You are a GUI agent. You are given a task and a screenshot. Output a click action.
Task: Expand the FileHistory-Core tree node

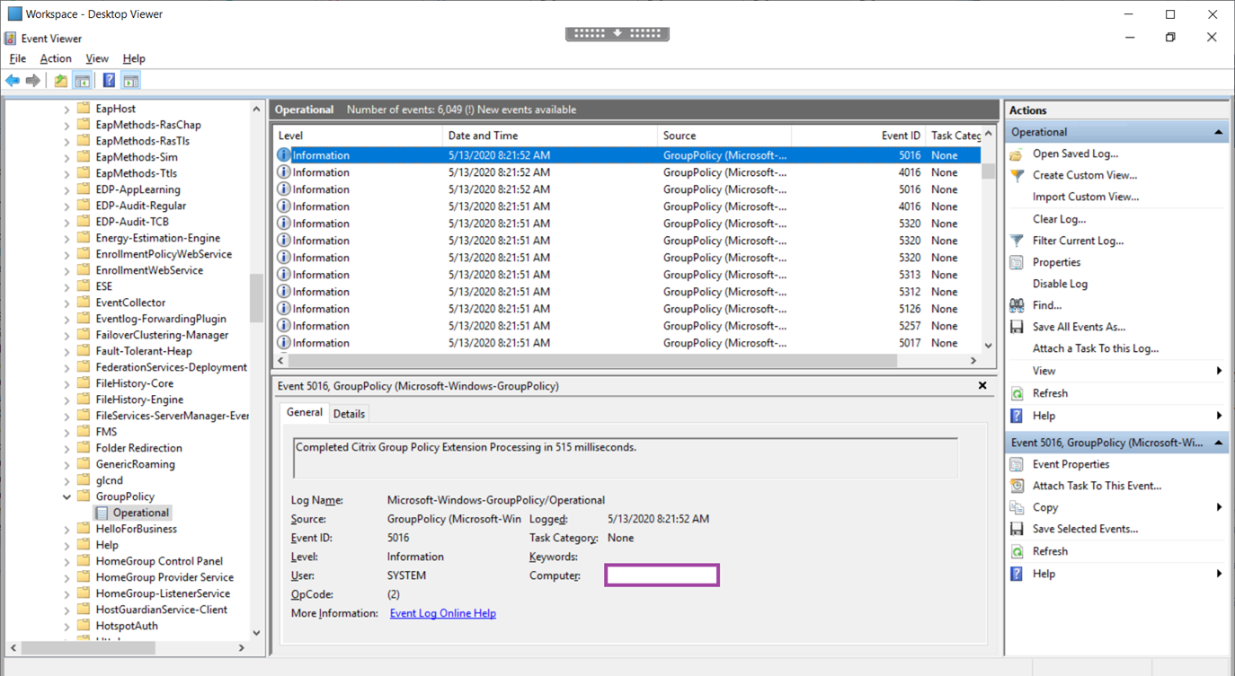(x=67, y=383)
